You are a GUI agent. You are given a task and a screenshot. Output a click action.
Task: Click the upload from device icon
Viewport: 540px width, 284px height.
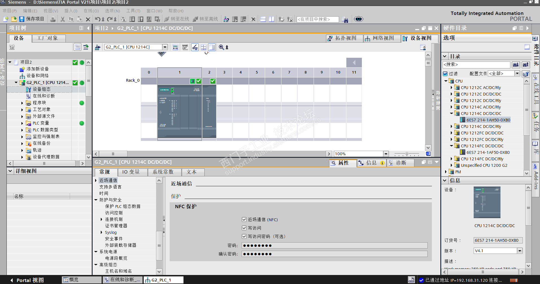click(141, 19)
